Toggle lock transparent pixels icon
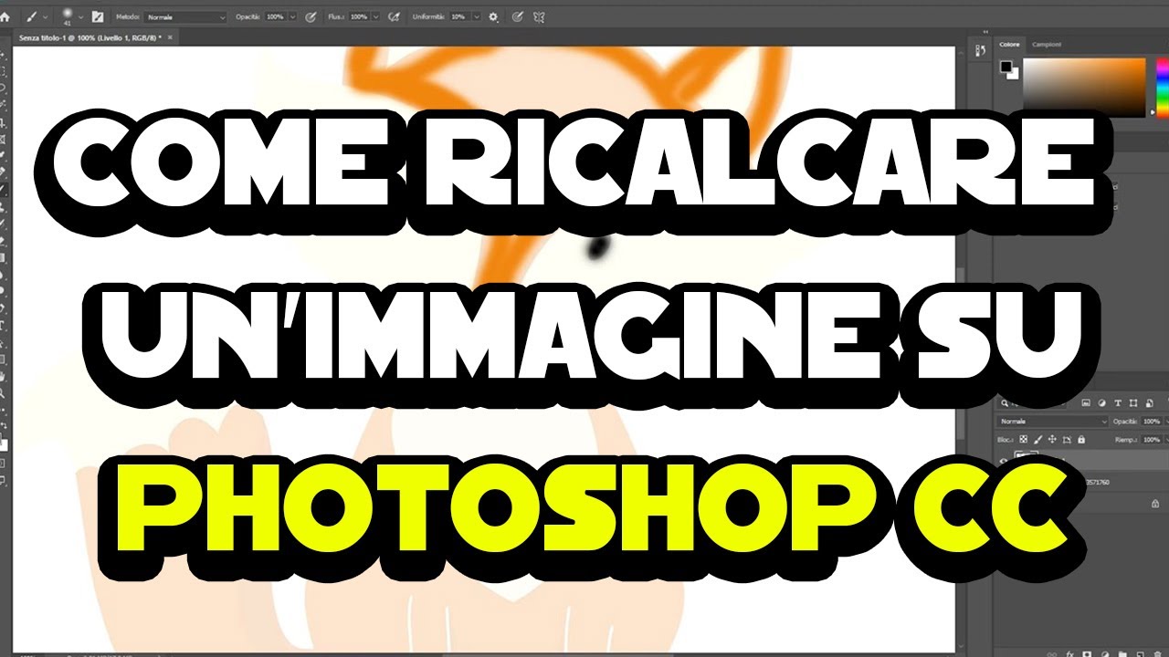1169x657 pixels. [x=1024, y=439]
